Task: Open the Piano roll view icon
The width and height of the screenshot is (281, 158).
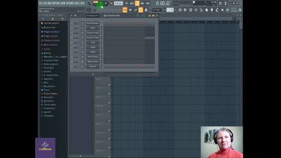Action: point(185,10)
